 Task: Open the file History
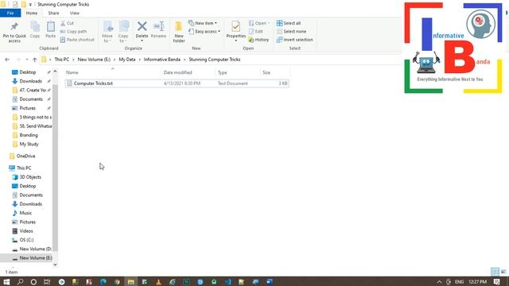(258, 40)
